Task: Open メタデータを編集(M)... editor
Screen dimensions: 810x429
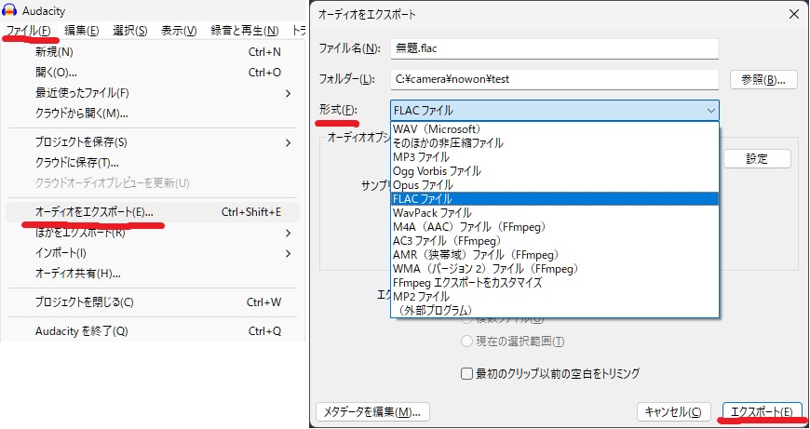Action: click(371, 411)
